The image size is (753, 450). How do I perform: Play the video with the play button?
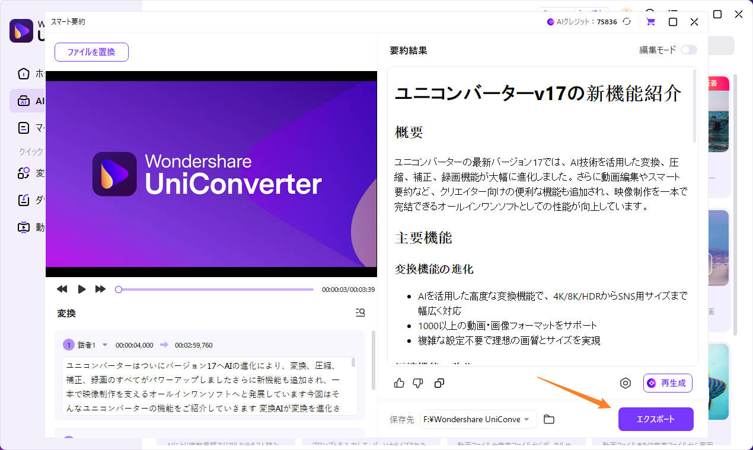[x=81, y=289]
